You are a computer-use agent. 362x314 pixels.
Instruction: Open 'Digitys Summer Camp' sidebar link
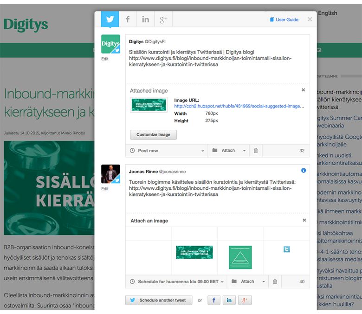(x=339, y=122)
